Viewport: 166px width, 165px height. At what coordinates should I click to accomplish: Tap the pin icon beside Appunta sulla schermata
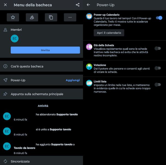[5, 94]
